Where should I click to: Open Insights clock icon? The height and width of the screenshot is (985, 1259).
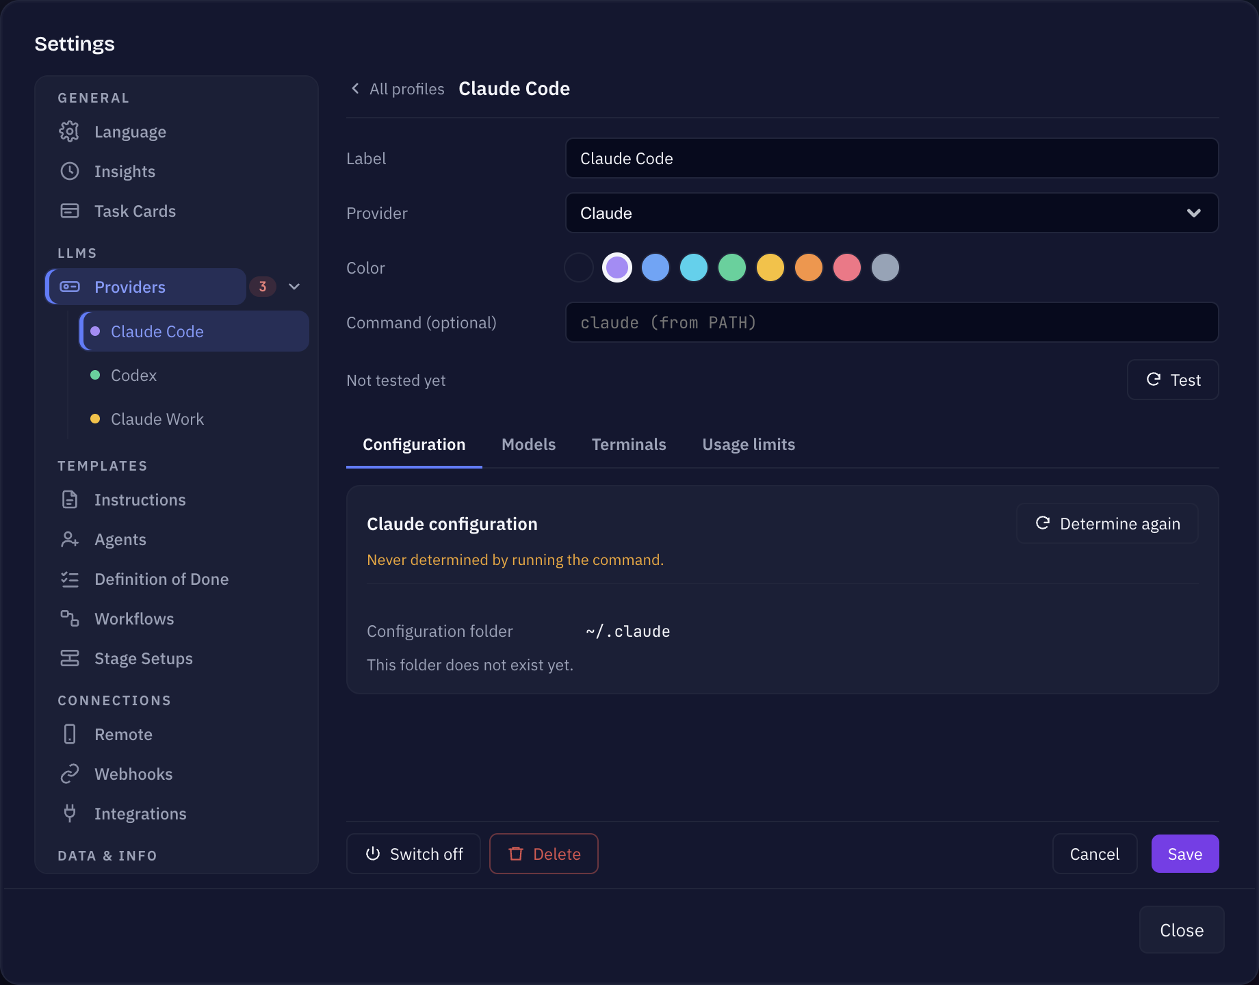[x=69, y=171]
